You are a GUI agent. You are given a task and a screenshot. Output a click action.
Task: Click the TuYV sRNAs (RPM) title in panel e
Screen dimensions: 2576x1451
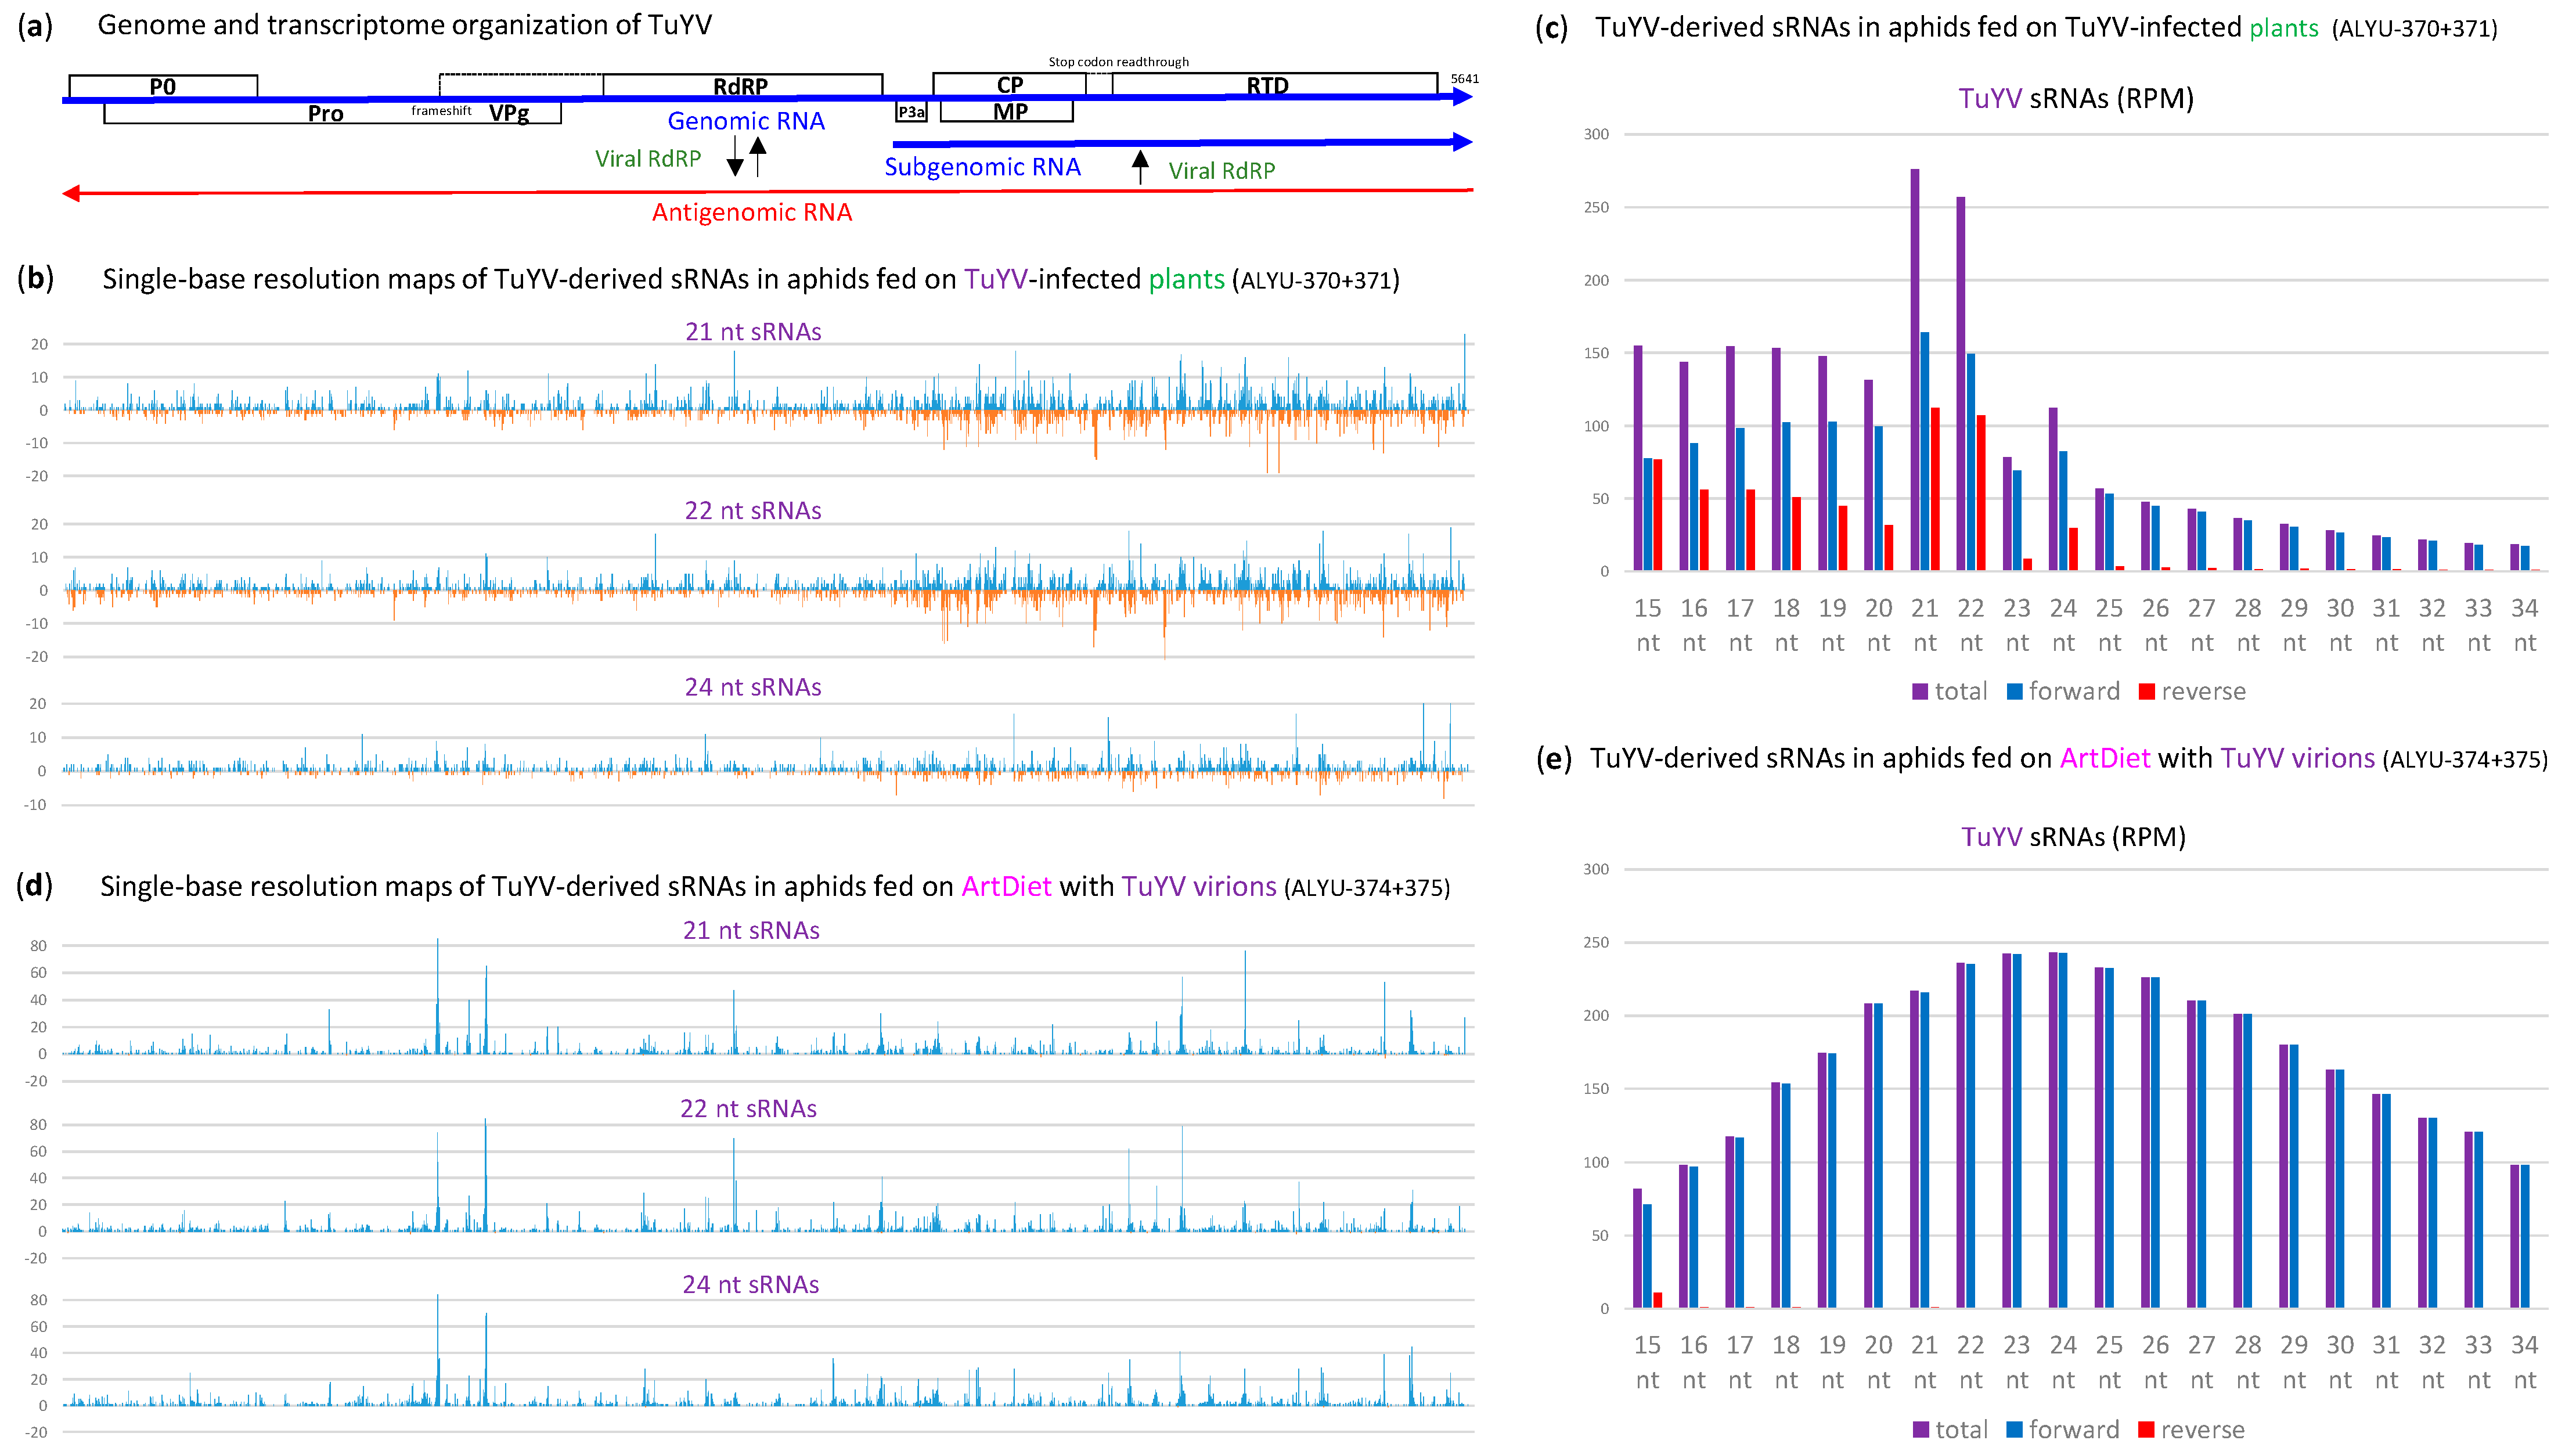2073,837
